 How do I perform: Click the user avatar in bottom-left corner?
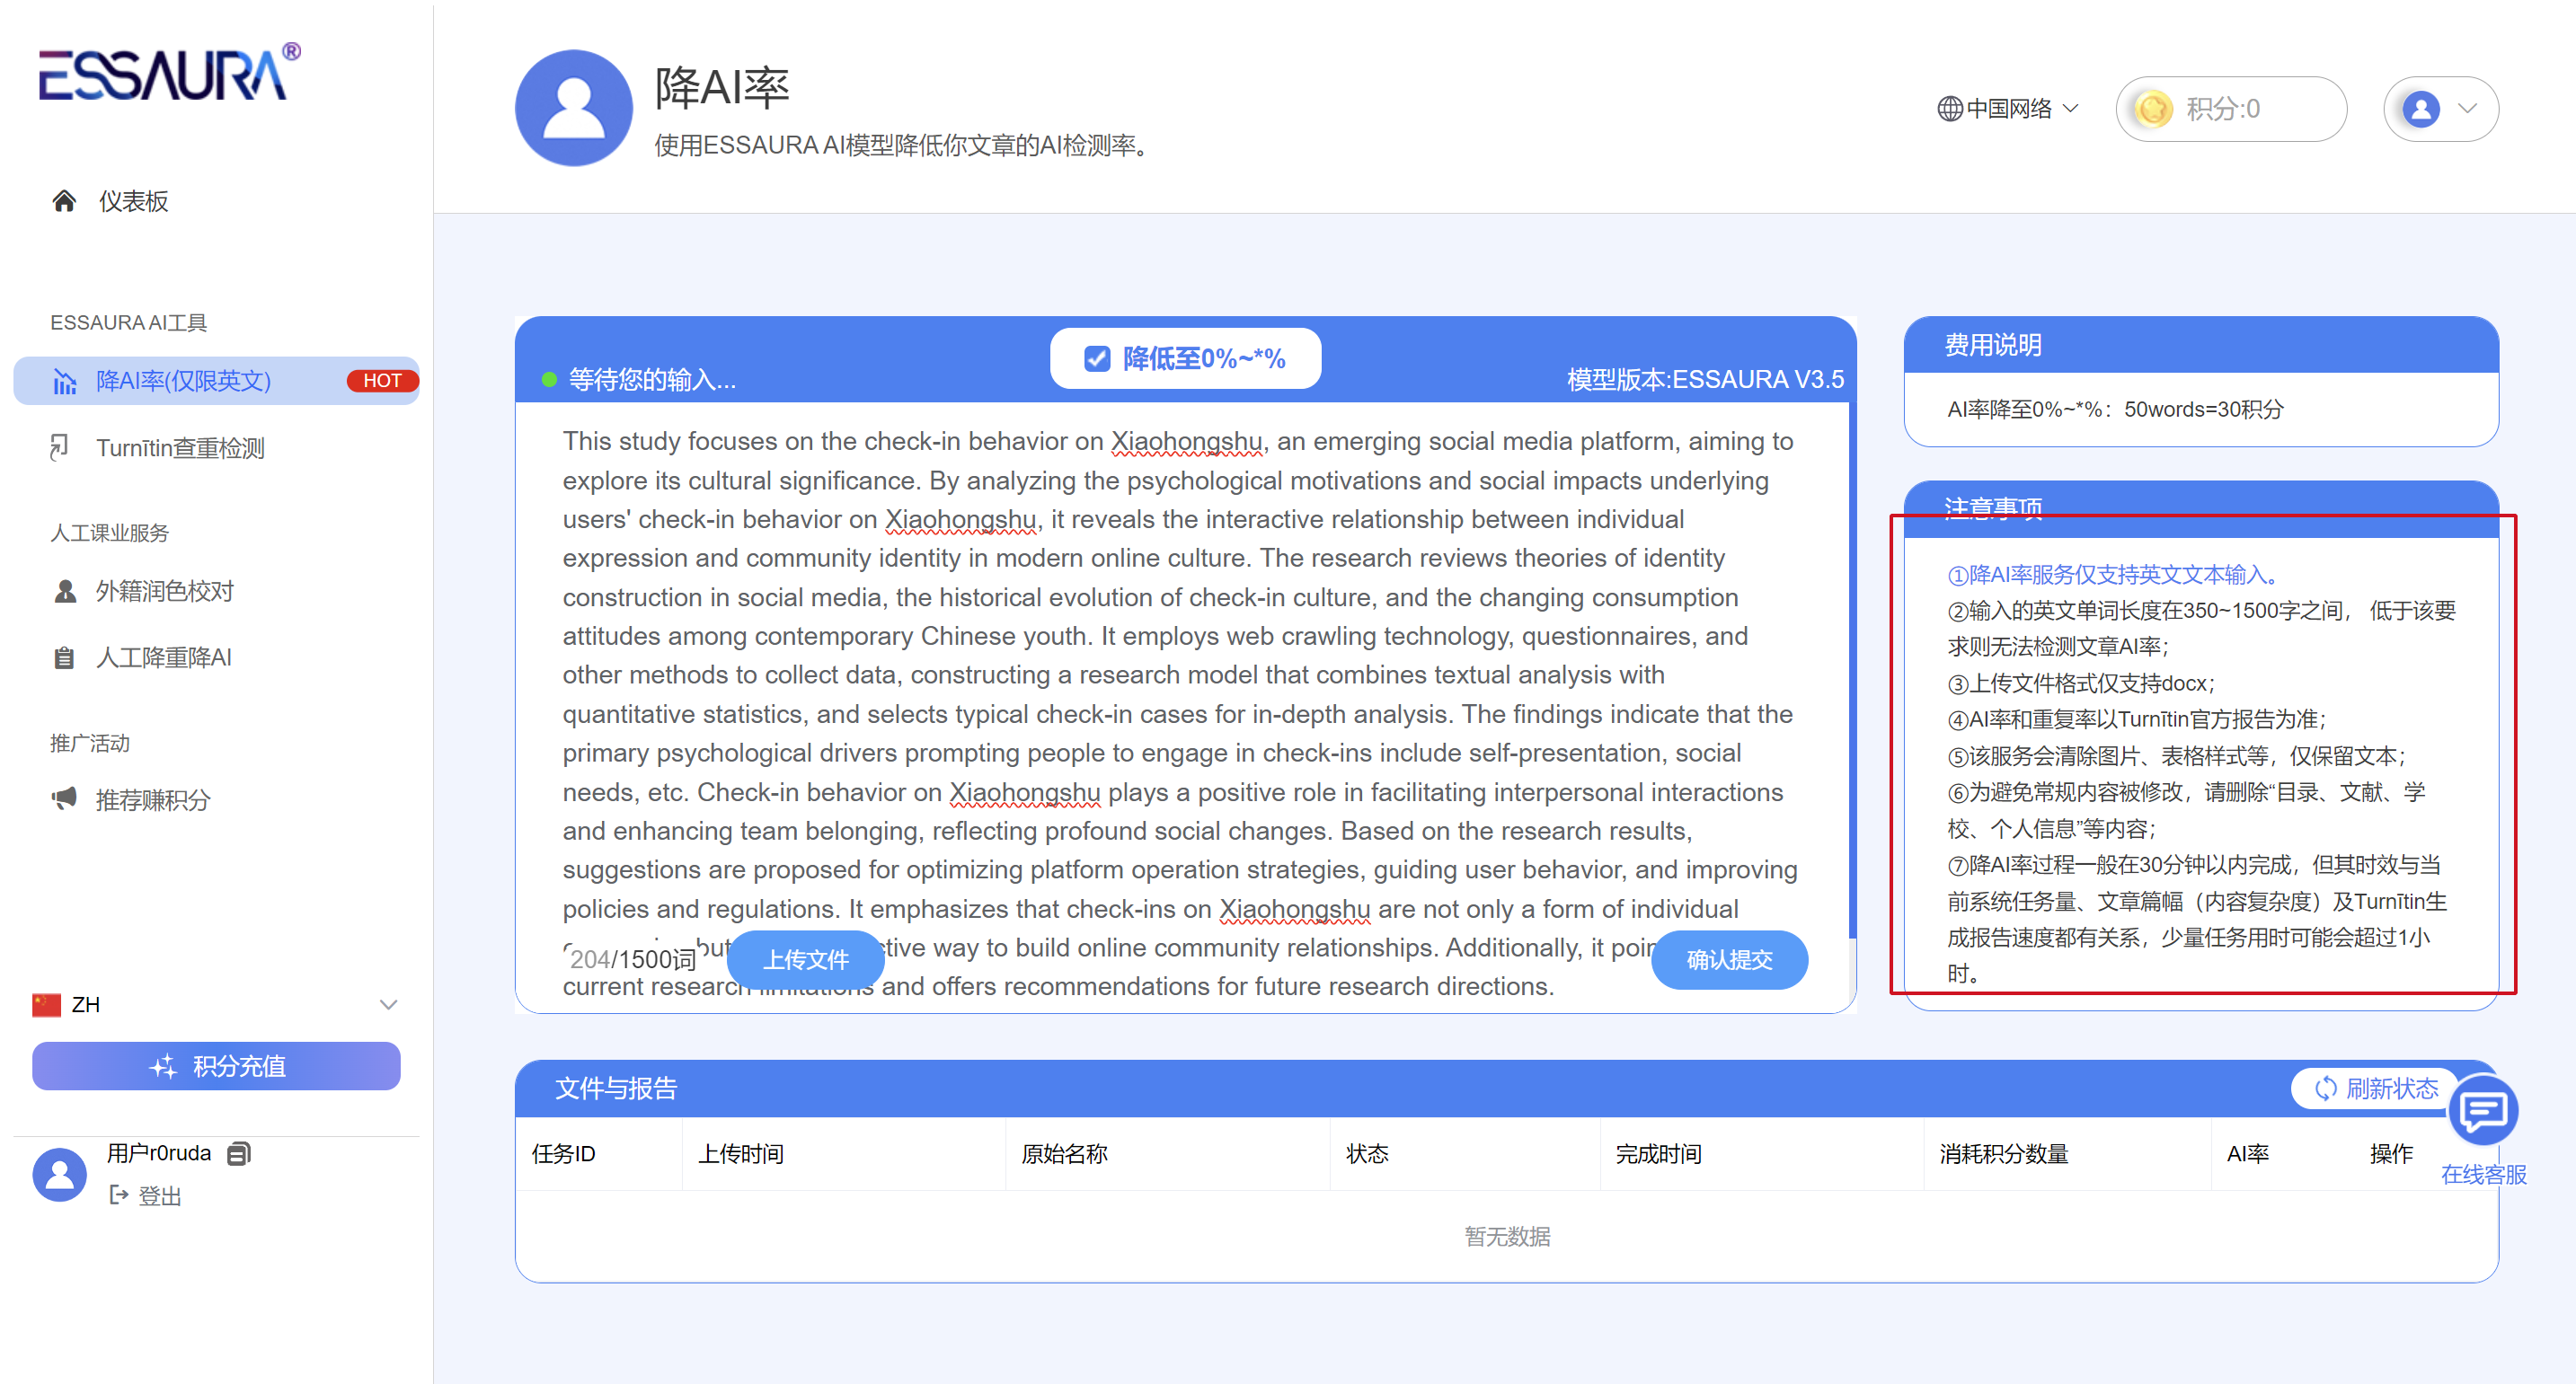tap(60, 1173)
